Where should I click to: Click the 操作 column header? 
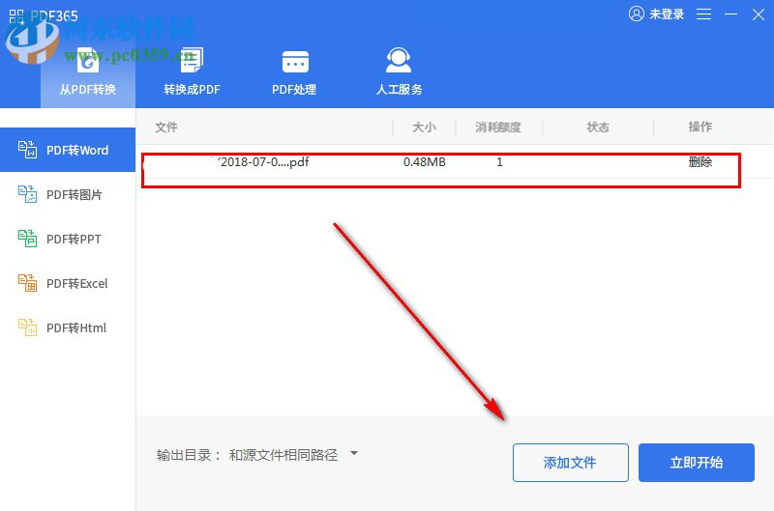click(700, 127)
